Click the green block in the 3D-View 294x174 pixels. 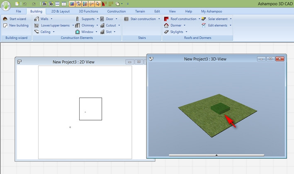click(220, 108)
